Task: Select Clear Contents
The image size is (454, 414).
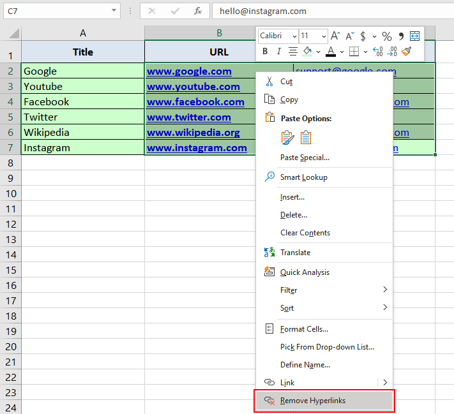Action: 324,233
